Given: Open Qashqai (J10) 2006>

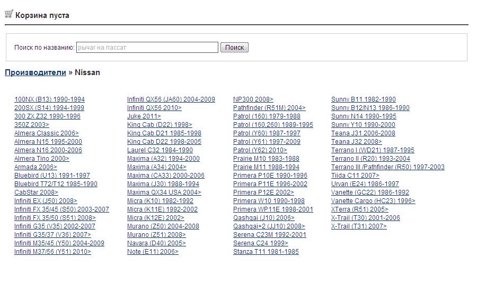Looking at the screenshot, I should tap(264, 218).
